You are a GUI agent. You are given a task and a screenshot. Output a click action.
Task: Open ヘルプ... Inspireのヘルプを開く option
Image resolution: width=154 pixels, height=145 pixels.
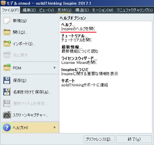tap(78, 27)
